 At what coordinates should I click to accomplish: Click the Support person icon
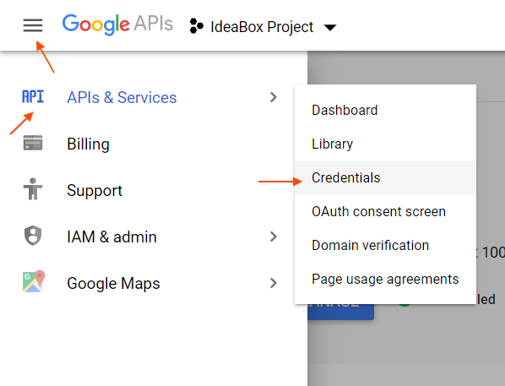33,189
